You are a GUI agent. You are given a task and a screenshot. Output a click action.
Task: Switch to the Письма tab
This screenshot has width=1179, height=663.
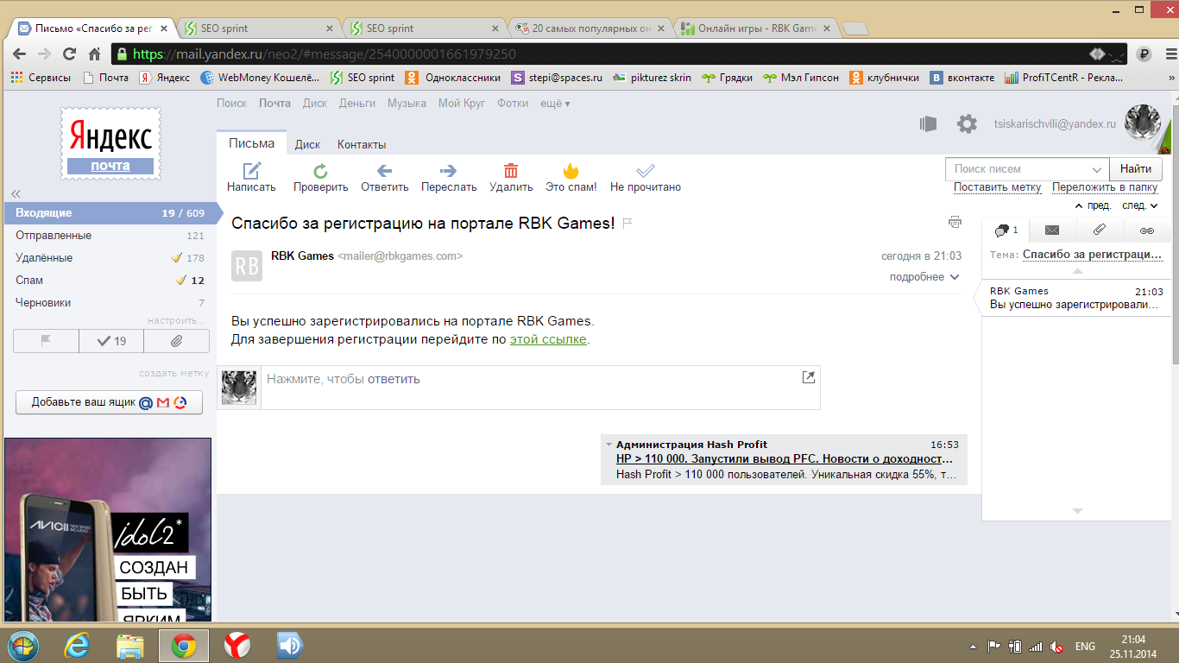(x=251, y=143)
